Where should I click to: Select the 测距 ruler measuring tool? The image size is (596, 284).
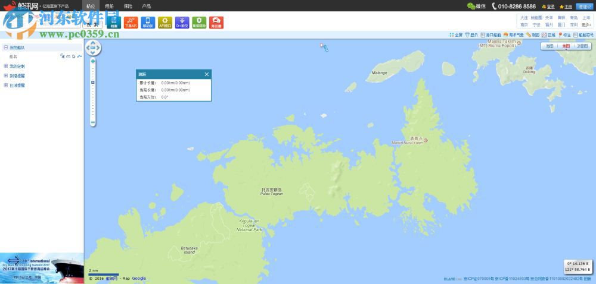point(533,35)
